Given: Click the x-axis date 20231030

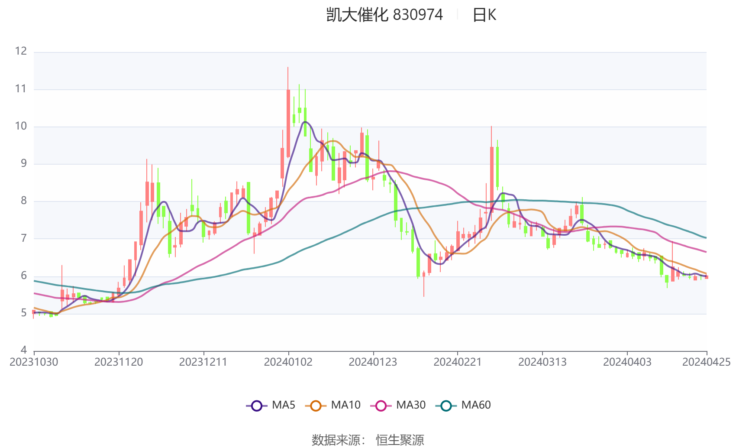Looking at the screenshot, I should [x=34, y=362].
